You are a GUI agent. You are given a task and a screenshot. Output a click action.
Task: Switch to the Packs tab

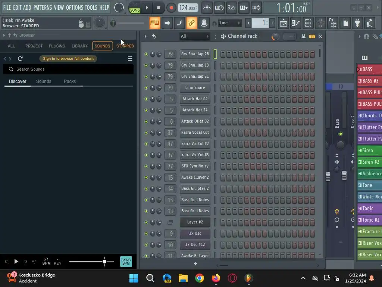pos(70,81)
